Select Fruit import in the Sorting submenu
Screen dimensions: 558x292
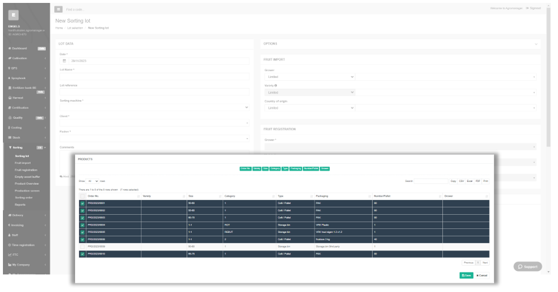tap(23, 163)
